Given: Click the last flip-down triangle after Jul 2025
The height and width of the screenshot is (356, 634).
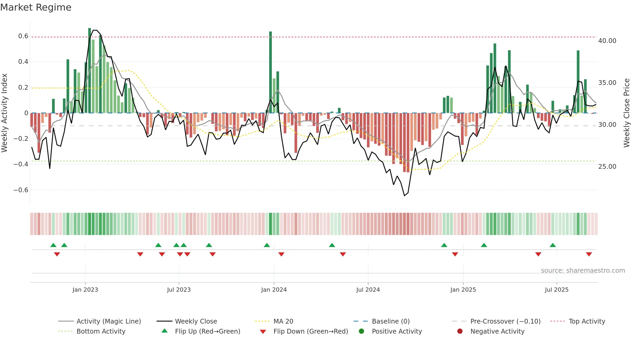Looking at the screenshot, I should 589,254.
